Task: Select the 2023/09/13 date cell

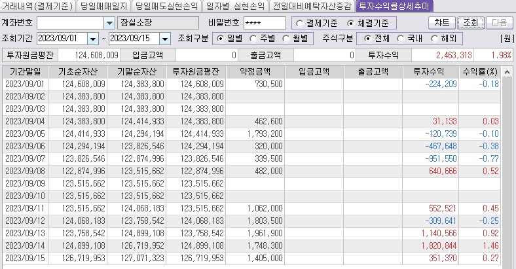Action: click(26, 234)
